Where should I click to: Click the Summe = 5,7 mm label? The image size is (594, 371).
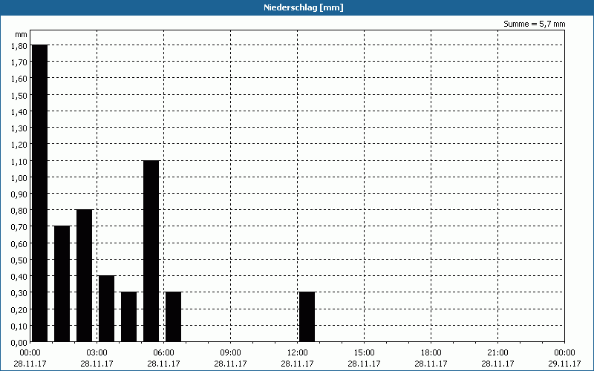[534, 24]
